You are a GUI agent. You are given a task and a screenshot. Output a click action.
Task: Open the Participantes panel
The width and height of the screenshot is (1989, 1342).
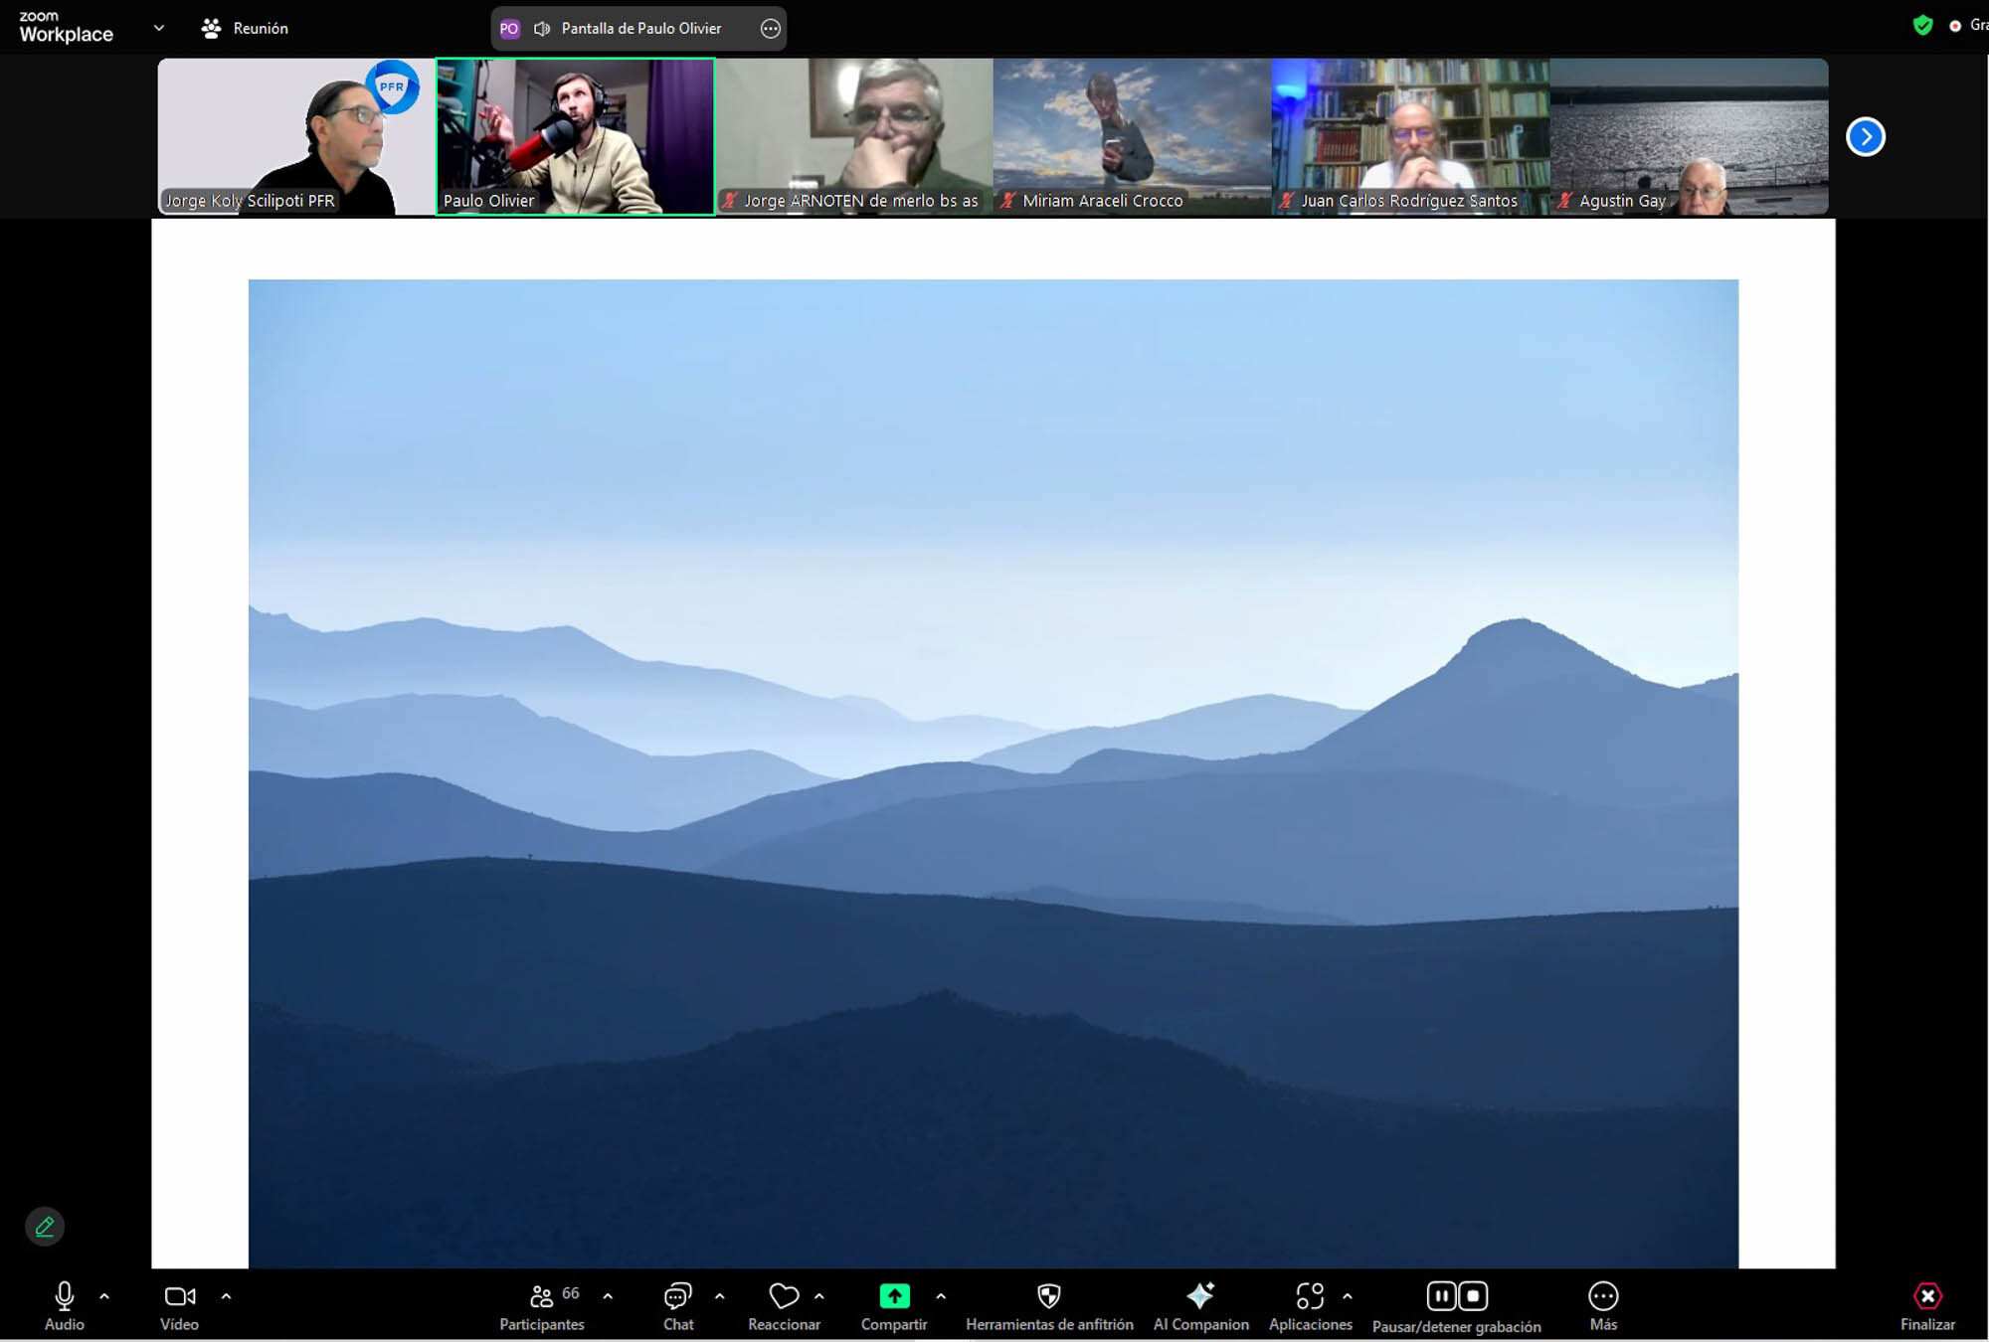542,1305
